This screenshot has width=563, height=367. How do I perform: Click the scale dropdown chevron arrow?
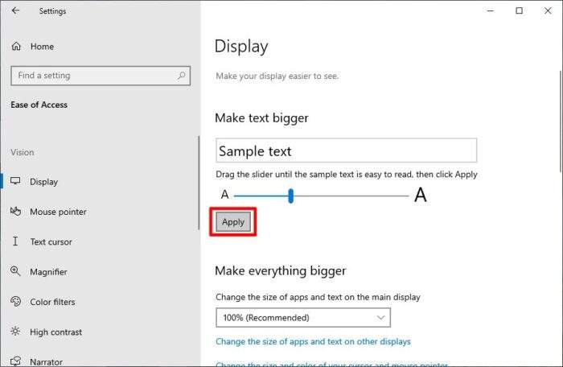[x=380, y=317]
